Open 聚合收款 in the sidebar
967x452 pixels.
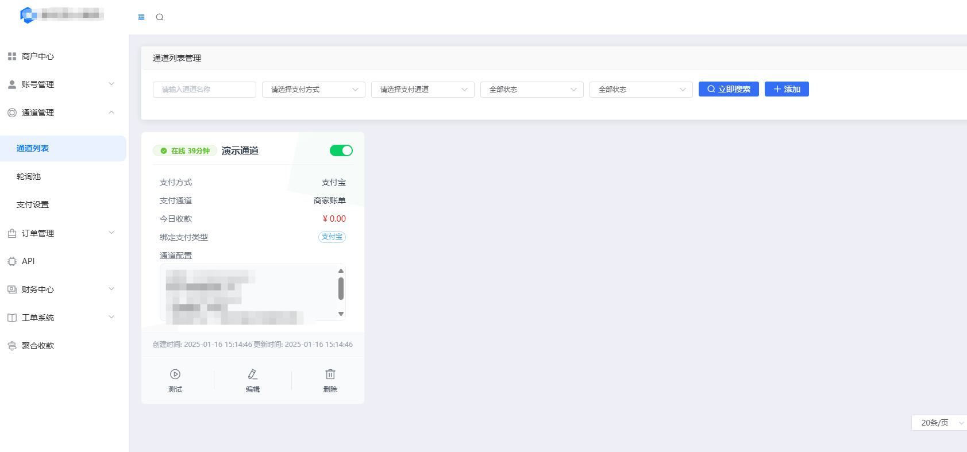click(x=38, y=346)
